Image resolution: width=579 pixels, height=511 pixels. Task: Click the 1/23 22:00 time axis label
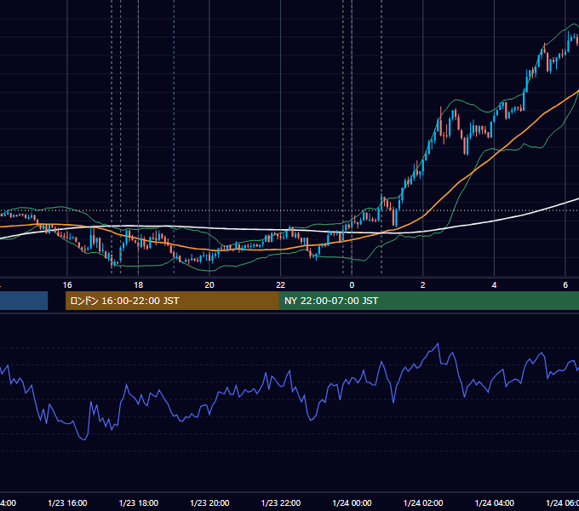tap(281, 502)
